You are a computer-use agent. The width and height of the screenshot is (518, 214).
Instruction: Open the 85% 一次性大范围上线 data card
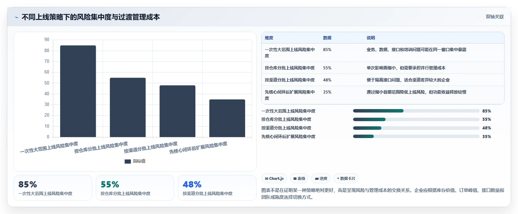point(53,188)
